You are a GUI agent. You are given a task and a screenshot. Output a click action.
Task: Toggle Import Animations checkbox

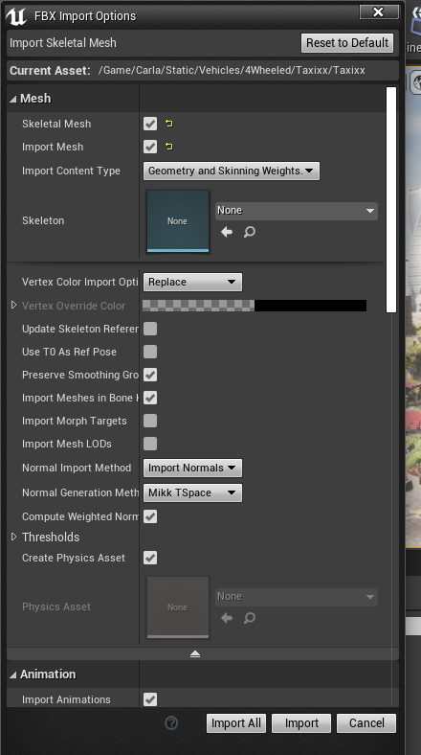pos(150,699)
